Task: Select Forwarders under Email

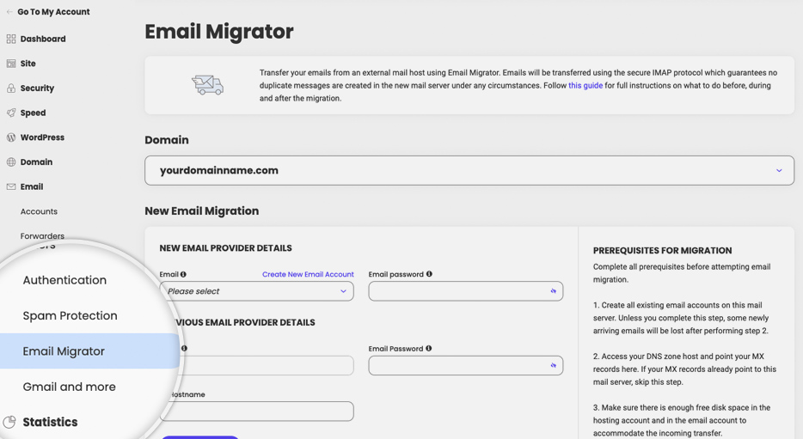Action: (x=42, y=236)
